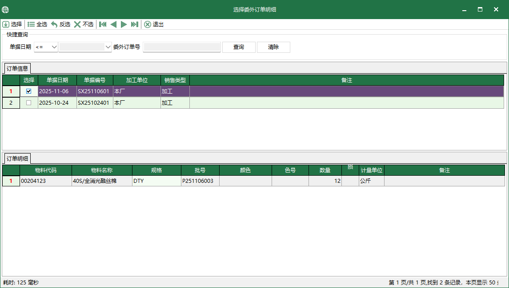Click the 反选 invert selection icon
The width and height of the screenshot is (509, 288).
click(54, 24)
